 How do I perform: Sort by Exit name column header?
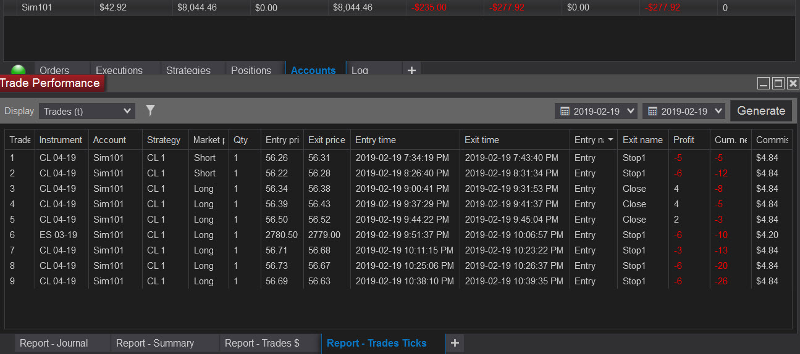pyautogui.click(x=642, y=140)
